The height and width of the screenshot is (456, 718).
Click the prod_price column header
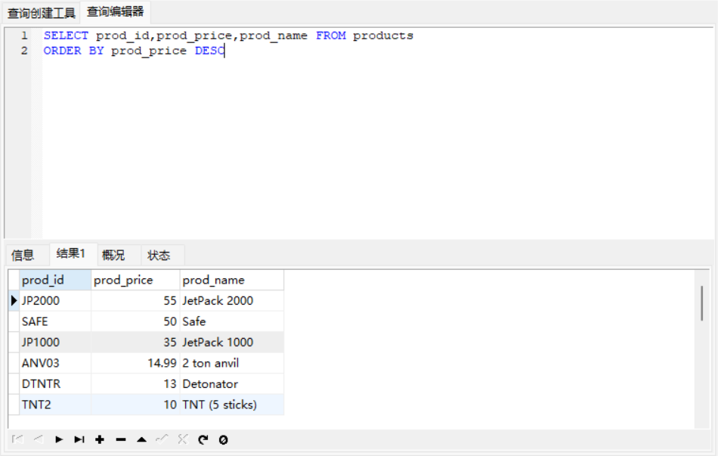coord(123,281)
